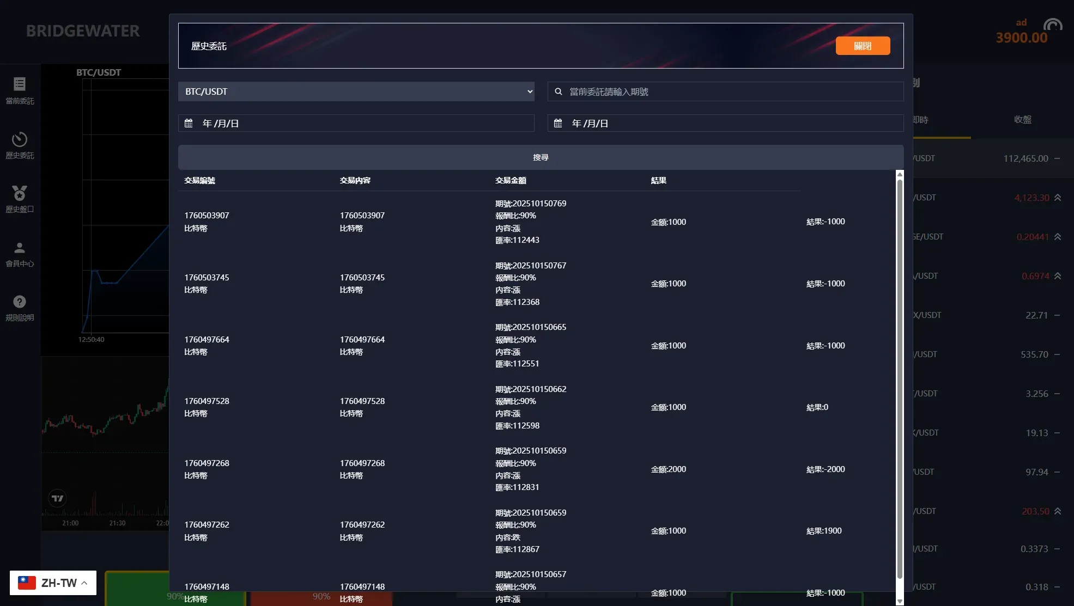The image size is (1074, 606).
Task: Switch to the 收盤 tab
Action: click(1022, 120)
